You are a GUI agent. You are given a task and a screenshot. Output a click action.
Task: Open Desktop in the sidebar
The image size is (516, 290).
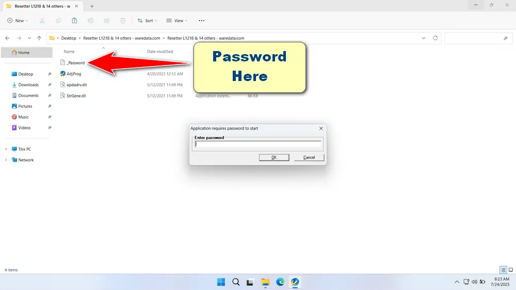pyautogui.click(x=26, y=74)
